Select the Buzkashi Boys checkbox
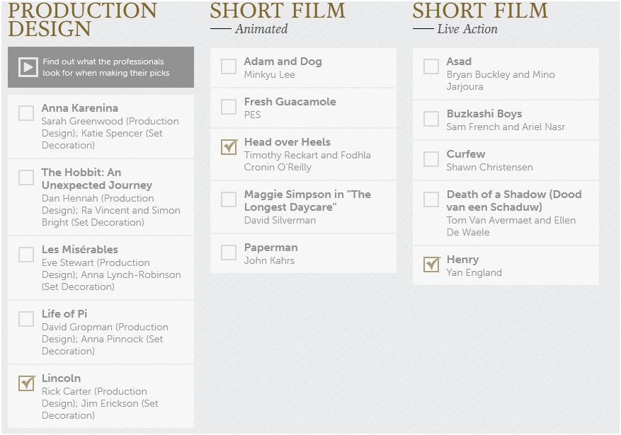621x435 pixels. (x=431, y=119)
